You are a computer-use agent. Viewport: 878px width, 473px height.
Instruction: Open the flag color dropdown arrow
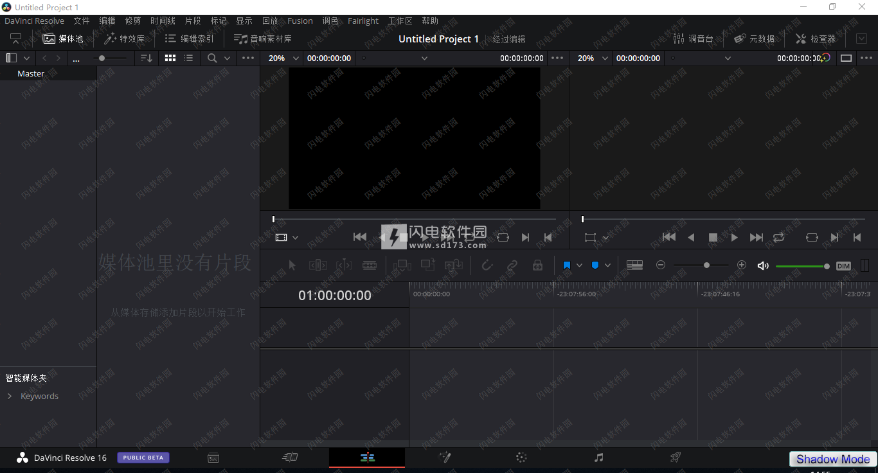tap(579, 265)
